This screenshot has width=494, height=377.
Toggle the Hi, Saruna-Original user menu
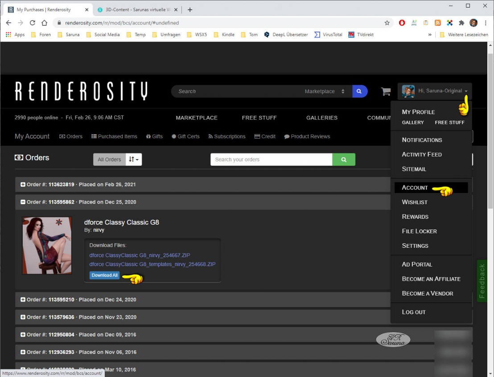(x=435, y=91)
